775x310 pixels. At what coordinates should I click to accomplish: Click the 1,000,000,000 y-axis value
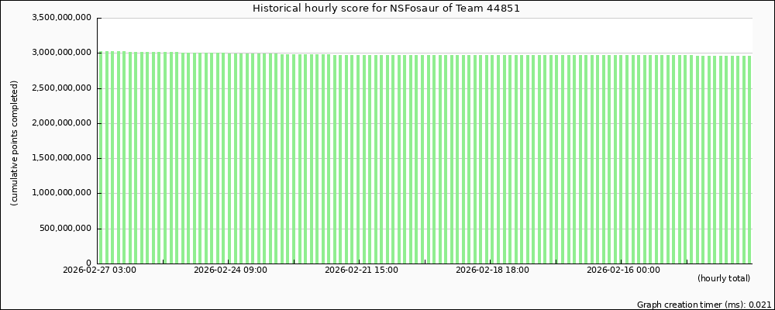click(61, 193)
